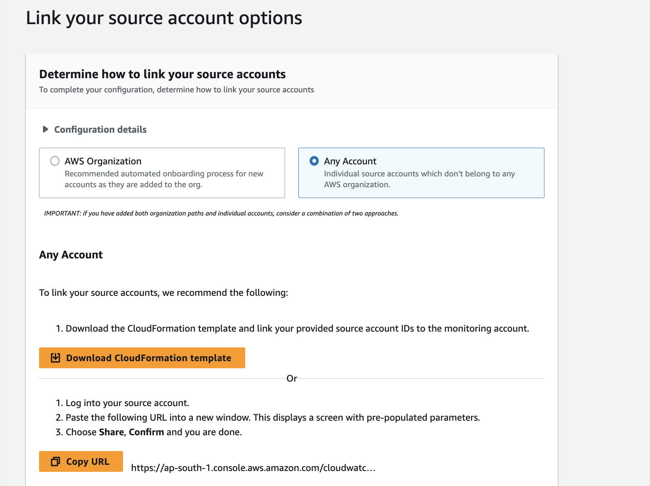Click 'To link your source accounts, we recommend' text
This screenshot has height=486, width=650.
point(164,293)
